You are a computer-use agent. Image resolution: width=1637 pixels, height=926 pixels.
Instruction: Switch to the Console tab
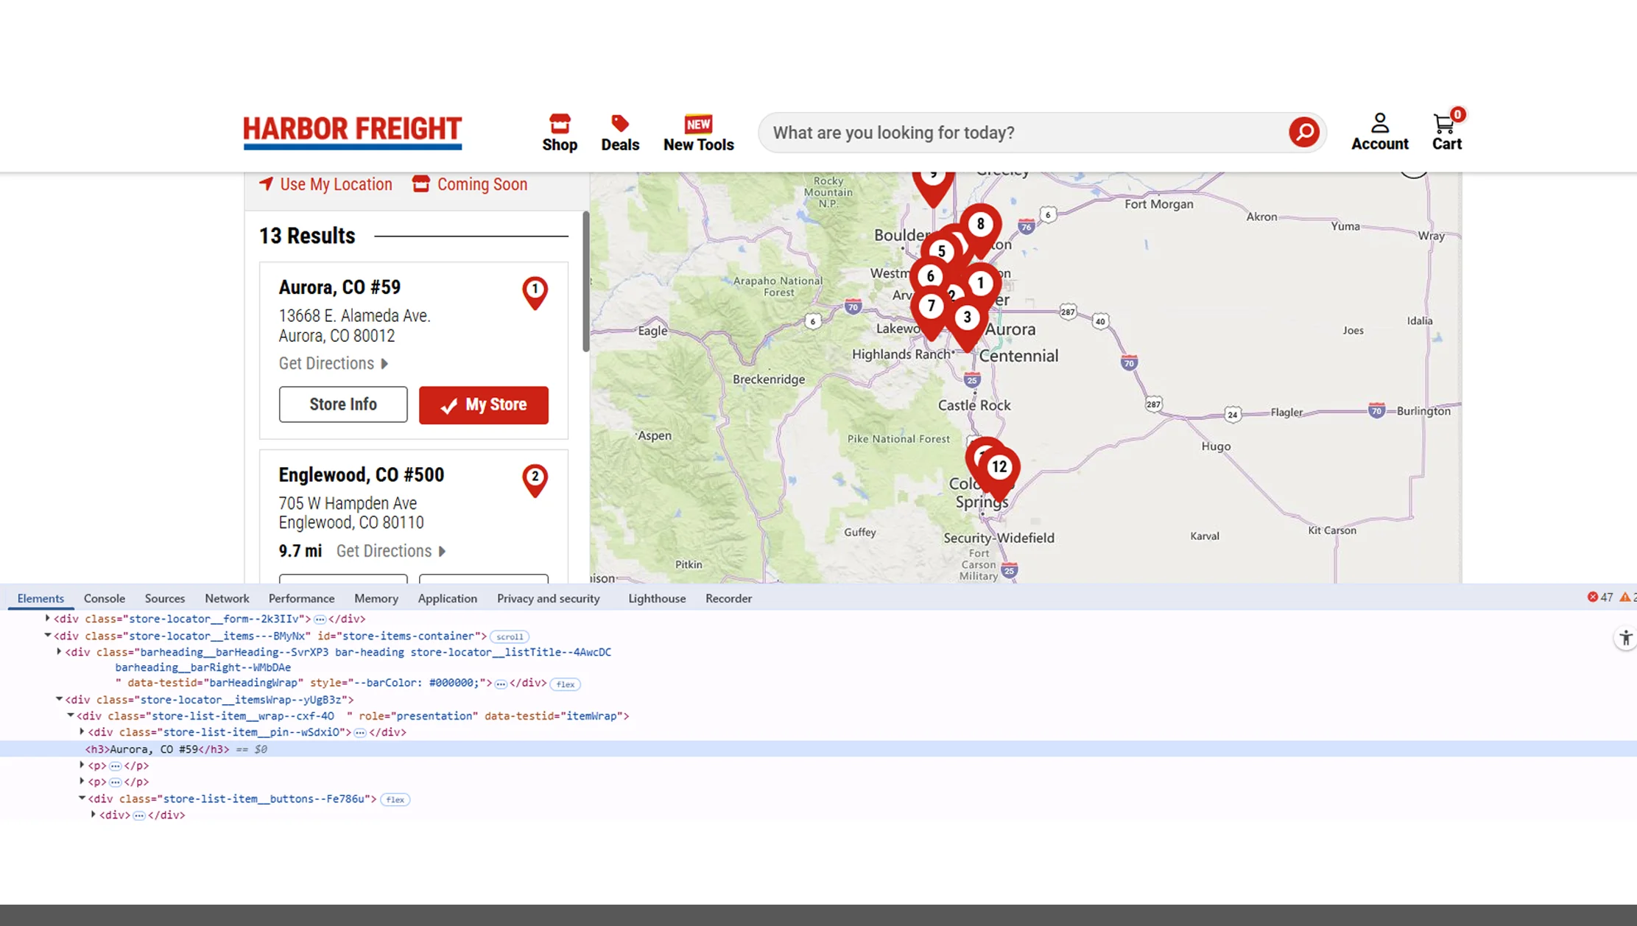[x=105, y=598]
